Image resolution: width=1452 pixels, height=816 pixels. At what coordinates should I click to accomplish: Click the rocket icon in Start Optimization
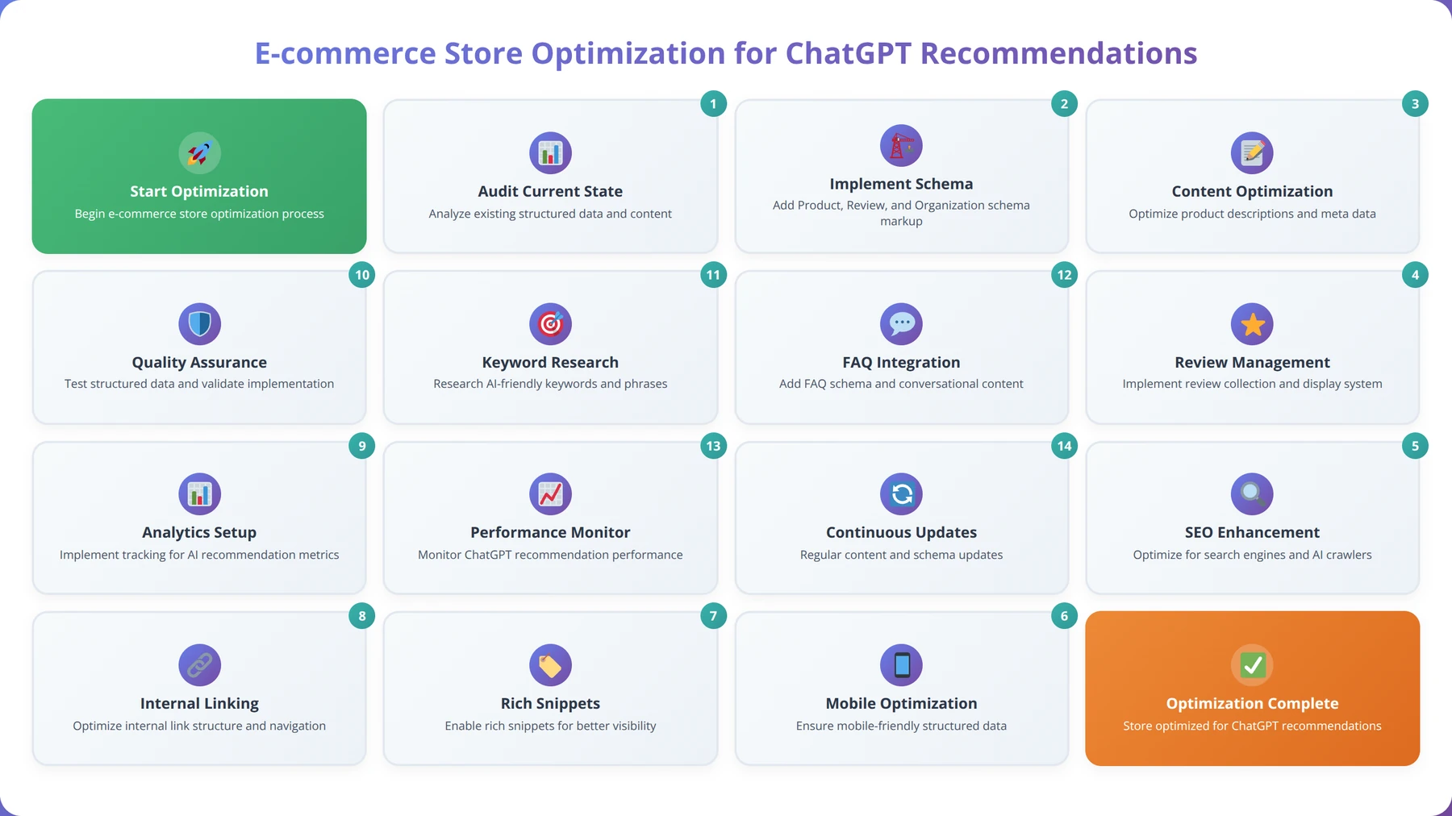pos(199,152)
